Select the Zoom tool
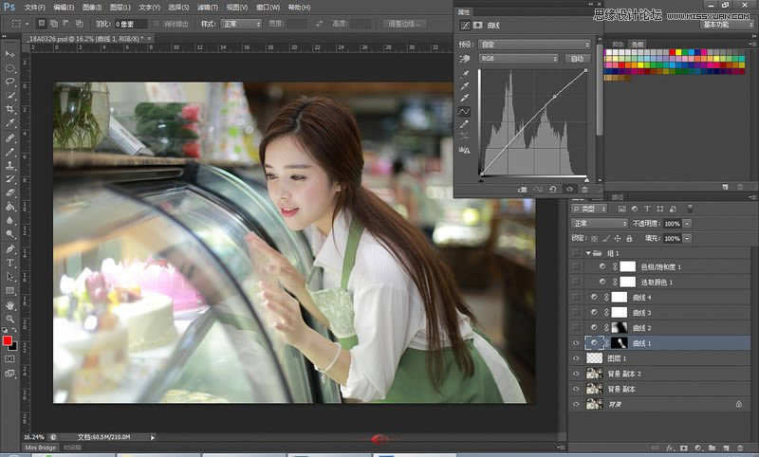The image size is (759, 457). [9, 320]
